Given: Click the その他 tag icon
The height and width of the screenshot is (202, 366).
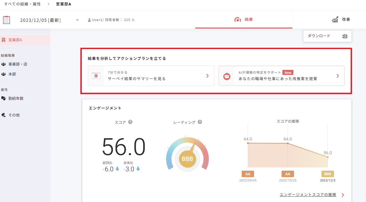Looking at the screenshot, I should 4,115.
